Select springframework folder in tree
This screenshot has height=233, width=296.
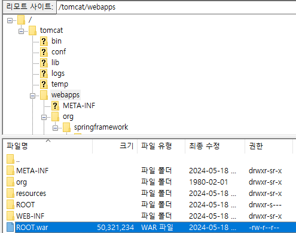tap(101, 127)
